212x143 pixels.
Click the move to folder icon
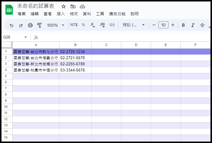point(73,6)
